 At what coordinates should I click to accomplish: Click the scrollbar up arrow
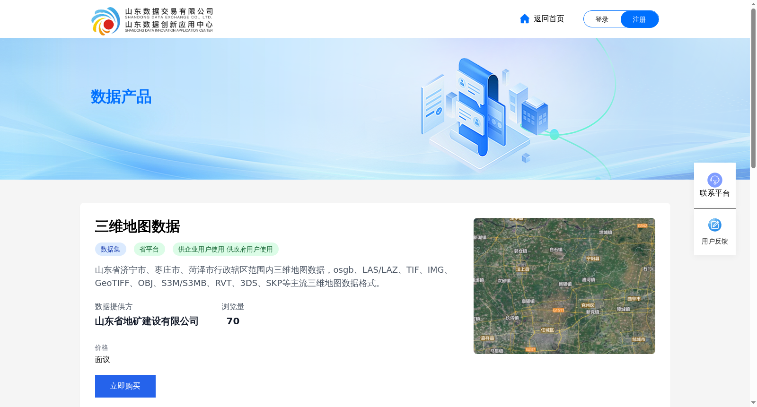[x=753, y=4]
